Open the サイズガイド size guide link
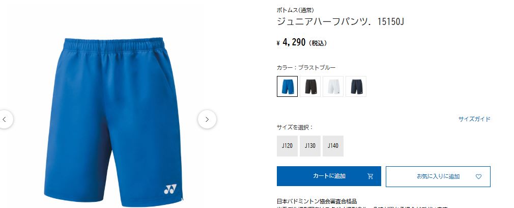Screen dimensions: 514x208 [474, 119]
